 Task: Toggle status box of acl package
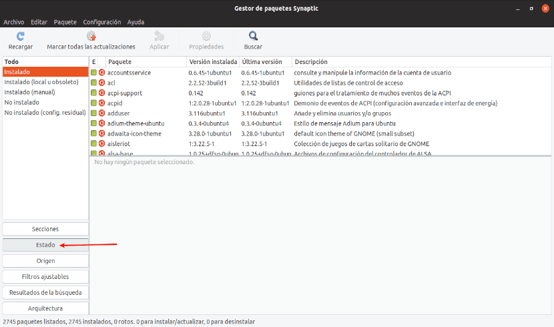coord(93,83)
